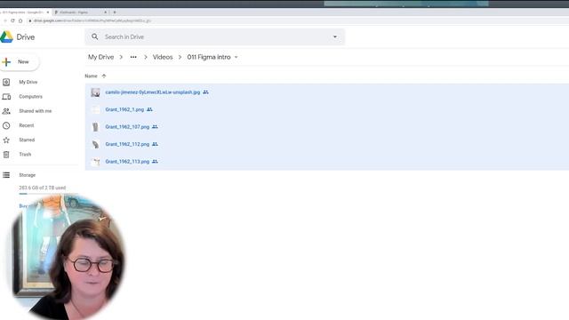Click the browser home icon

(x=20, y=20)
